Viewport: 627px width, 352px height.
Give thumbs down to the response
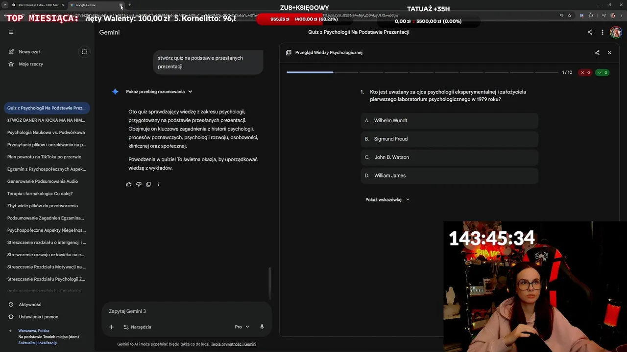click(139, 184)
